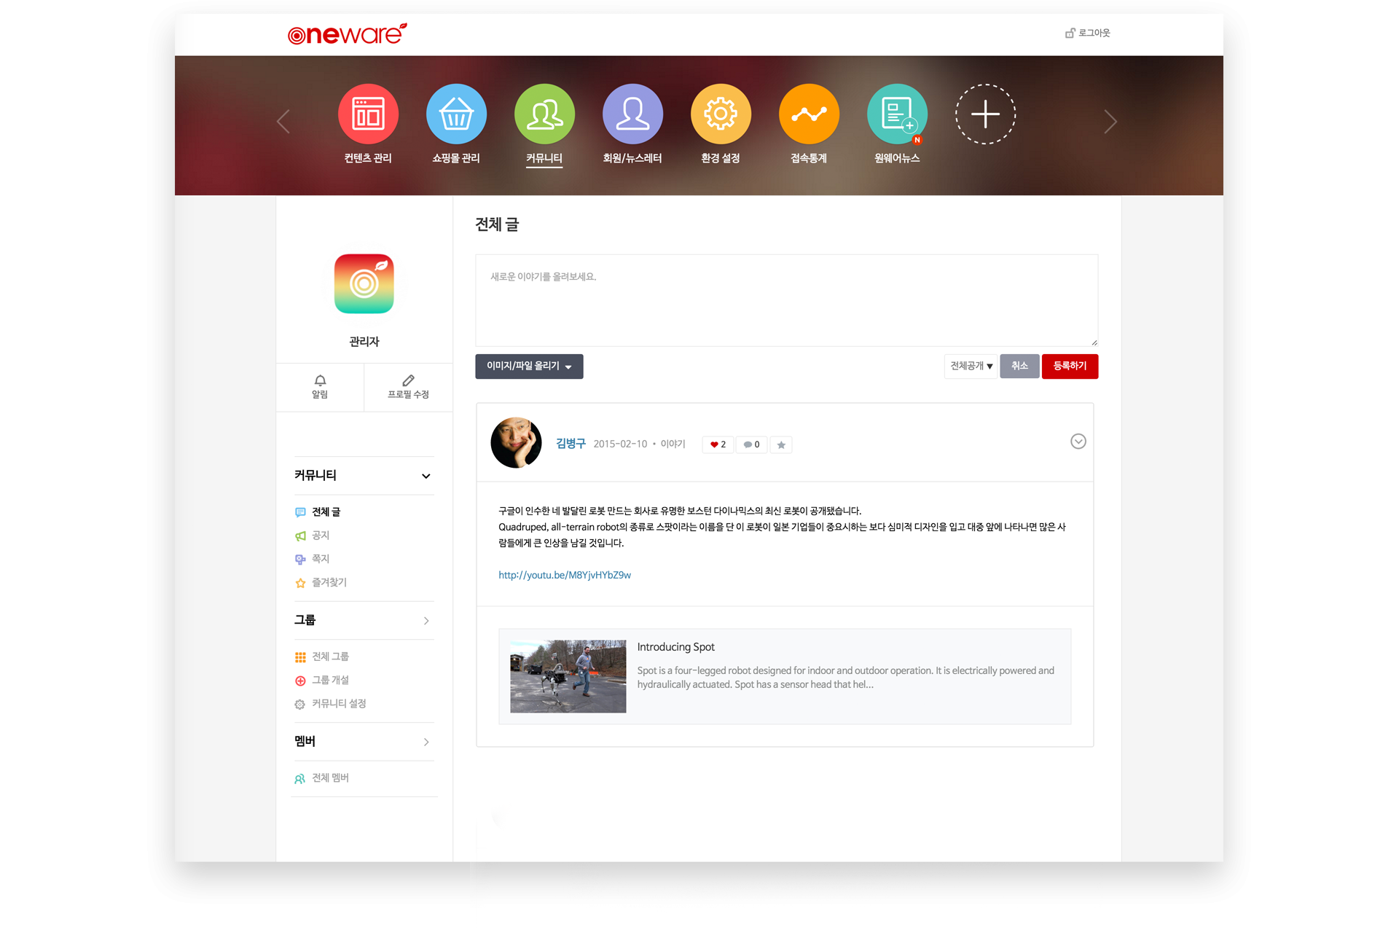Expand the 멤버 section chevron
Screen dimensions: 1399x937
[426, 742]
